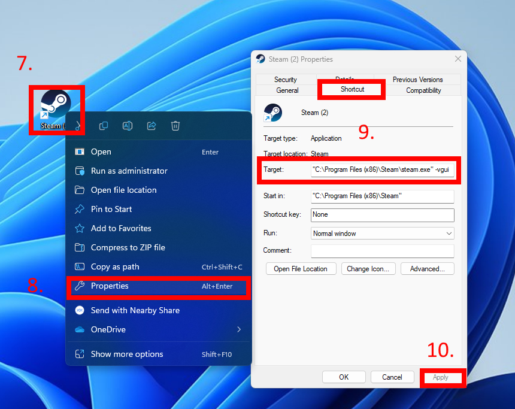Select Run as administrator

point(159,171)
